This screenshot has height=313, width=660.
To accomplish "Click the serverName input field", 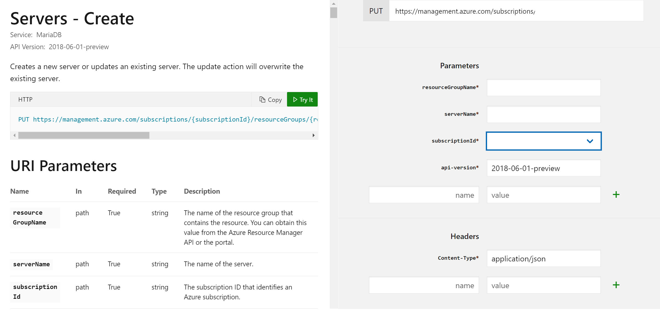I will point(543,114).
